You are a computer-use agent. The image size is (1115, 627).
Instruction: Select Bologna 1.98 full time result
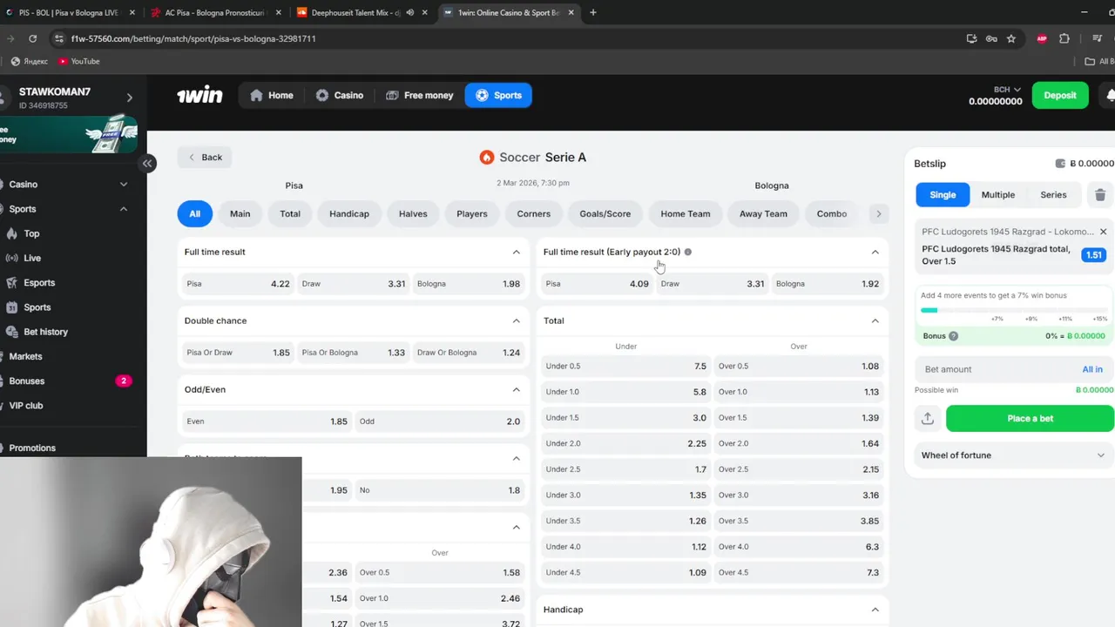pos(468,284)
